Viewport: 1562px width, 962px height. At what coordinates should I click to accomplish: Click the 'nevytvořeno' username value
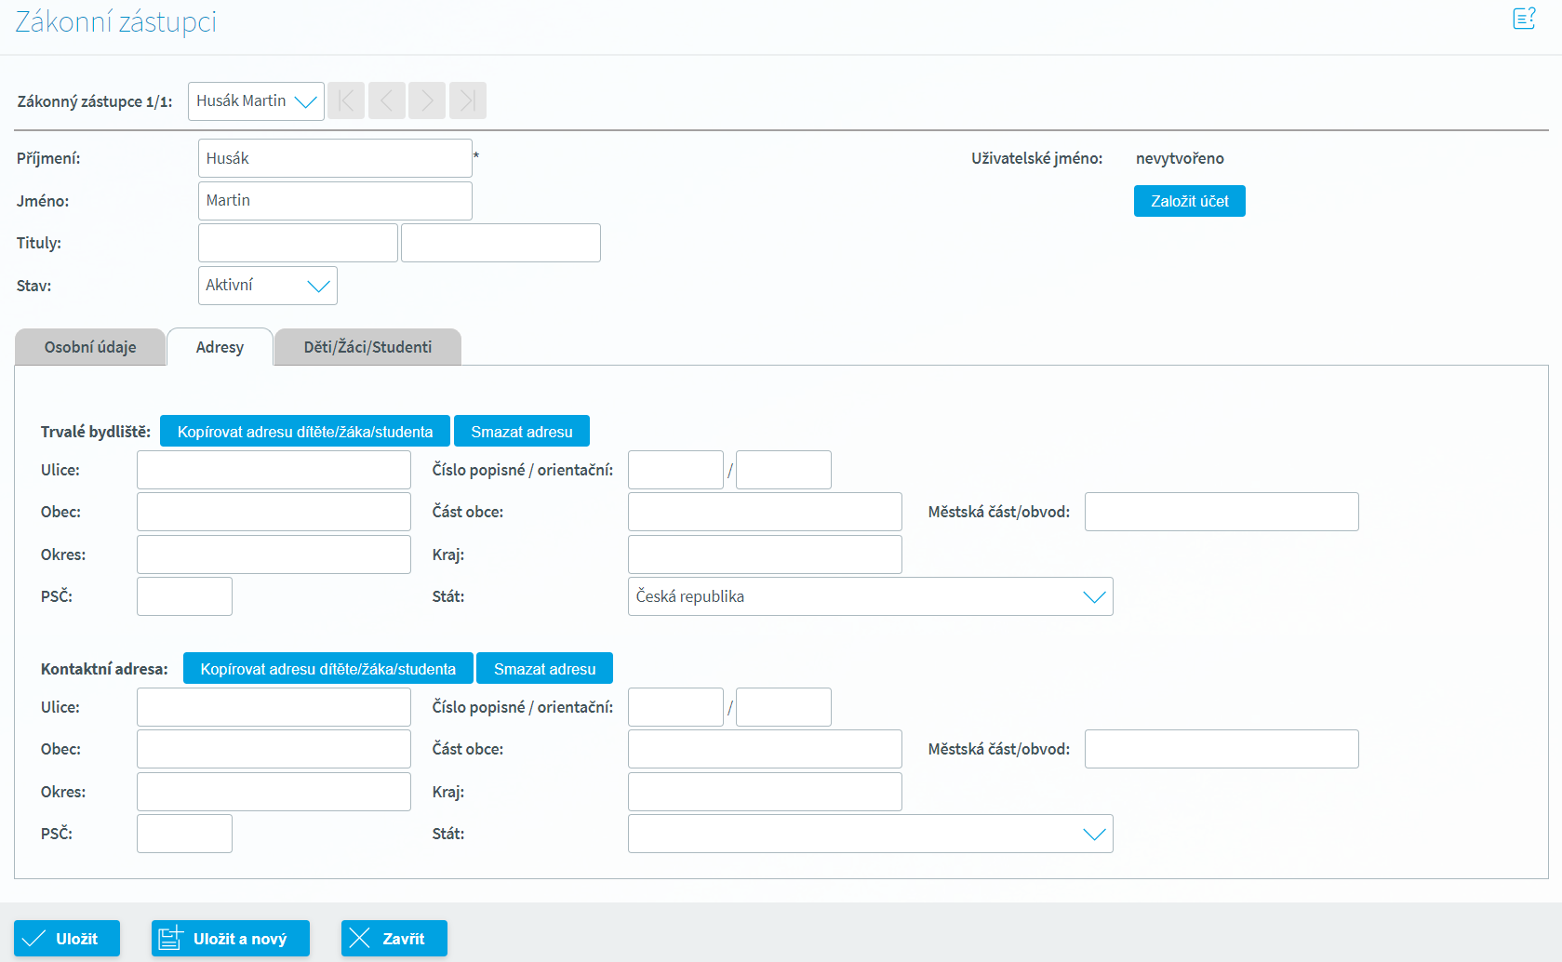click(1180, 158)
